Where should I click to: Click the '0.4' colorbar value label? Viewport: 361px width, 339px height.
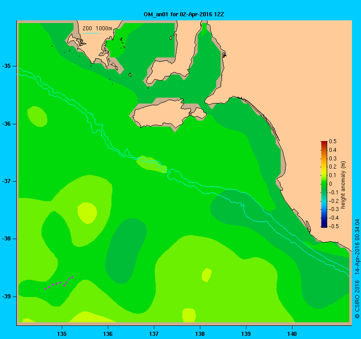[x=333, y=150]
